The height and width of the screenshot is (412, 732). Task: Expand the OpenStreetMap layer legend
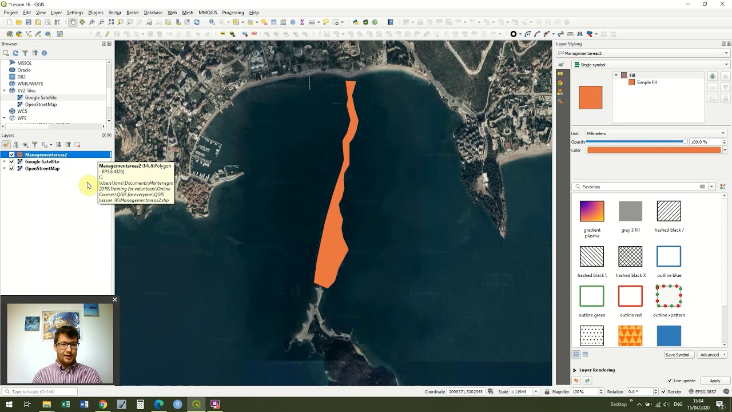[x=5, y=168]
